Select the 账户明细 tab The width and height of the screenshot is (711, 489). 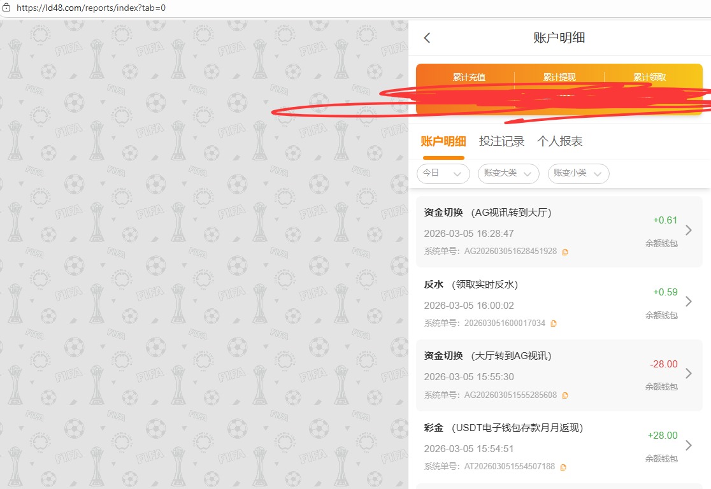443,141
